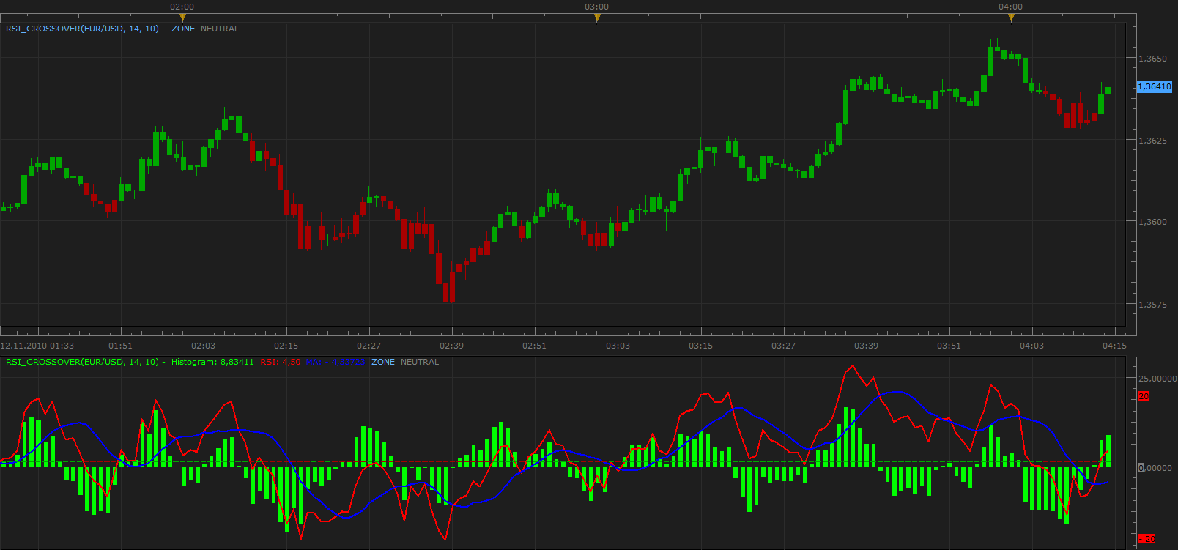Viewport: 1178px width, 550px height.
Task: Click the 25,00000 indicator scale label
Action: (1157, 379)
